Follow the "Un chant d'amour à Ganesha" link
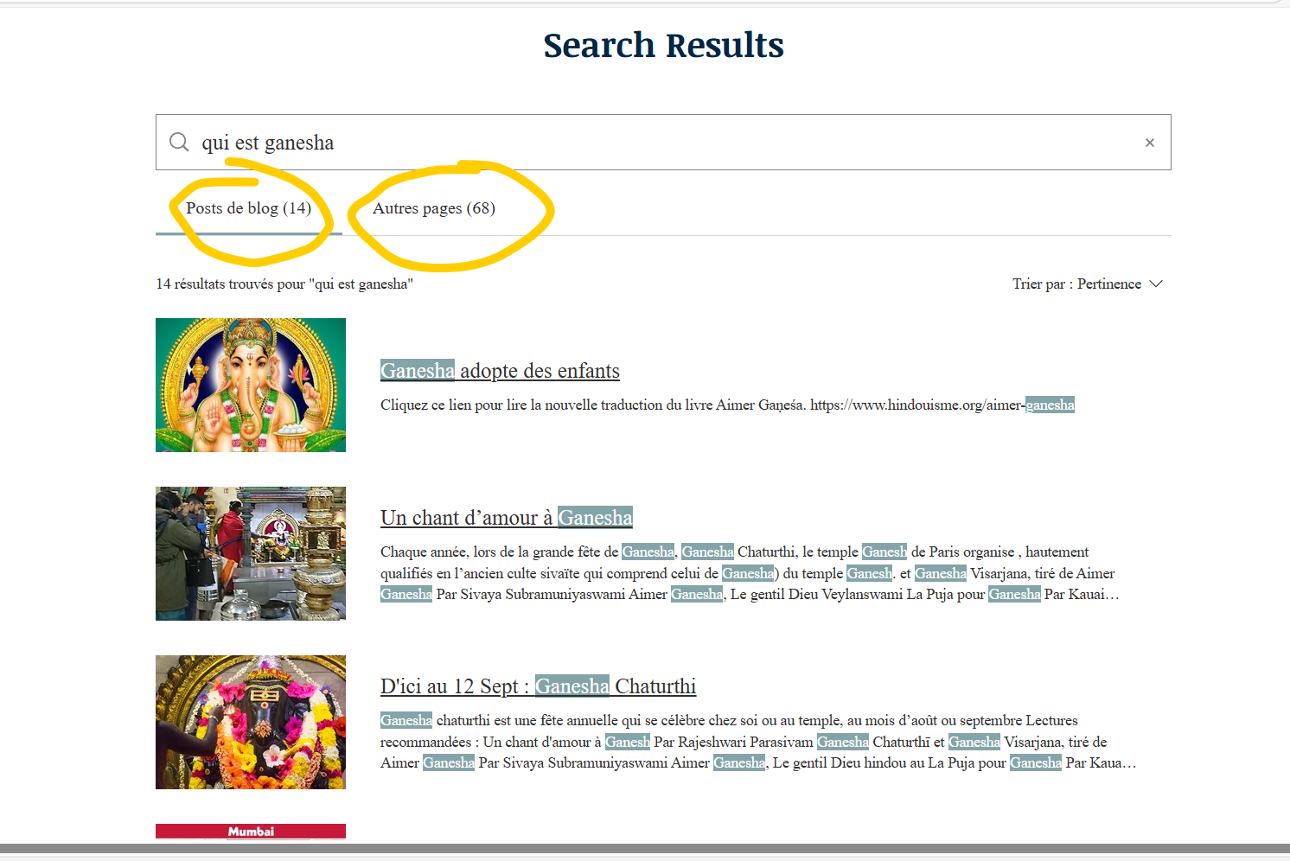The image size is (1290, 861). tap(506, 518)
